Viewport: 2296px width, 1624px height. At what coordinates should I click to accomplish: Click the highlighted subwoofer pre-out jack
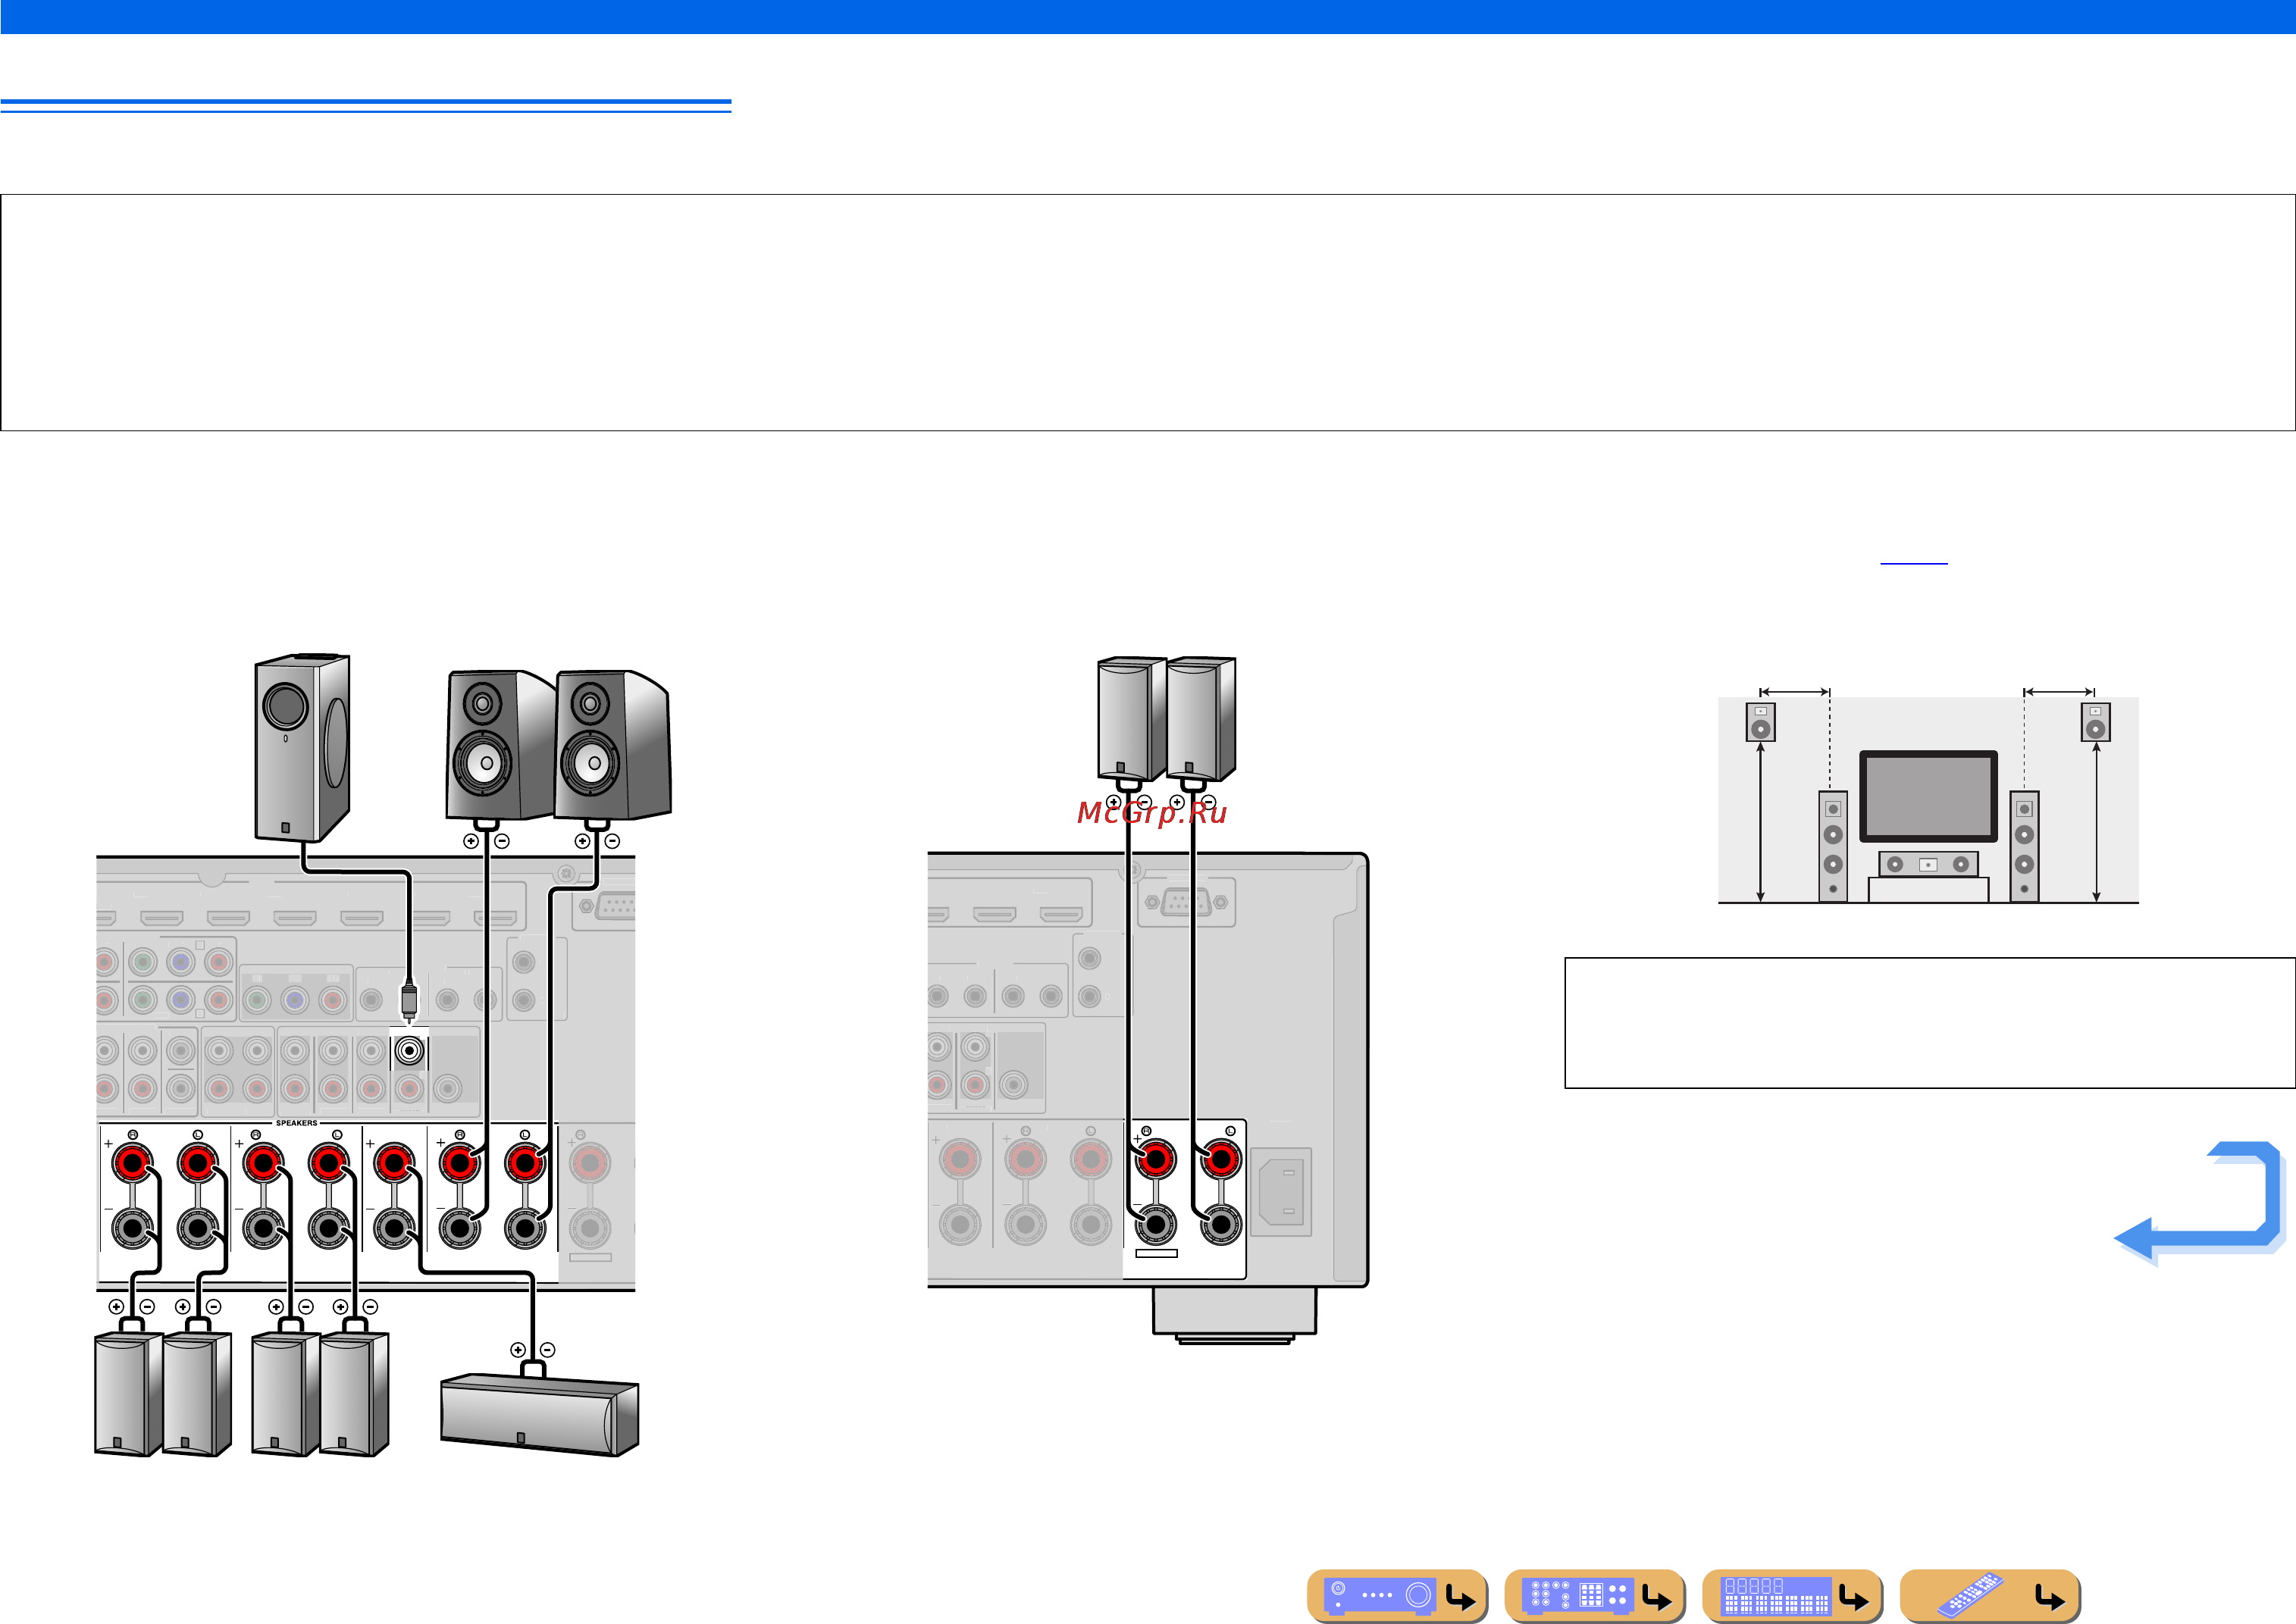tap(409, 1050)
